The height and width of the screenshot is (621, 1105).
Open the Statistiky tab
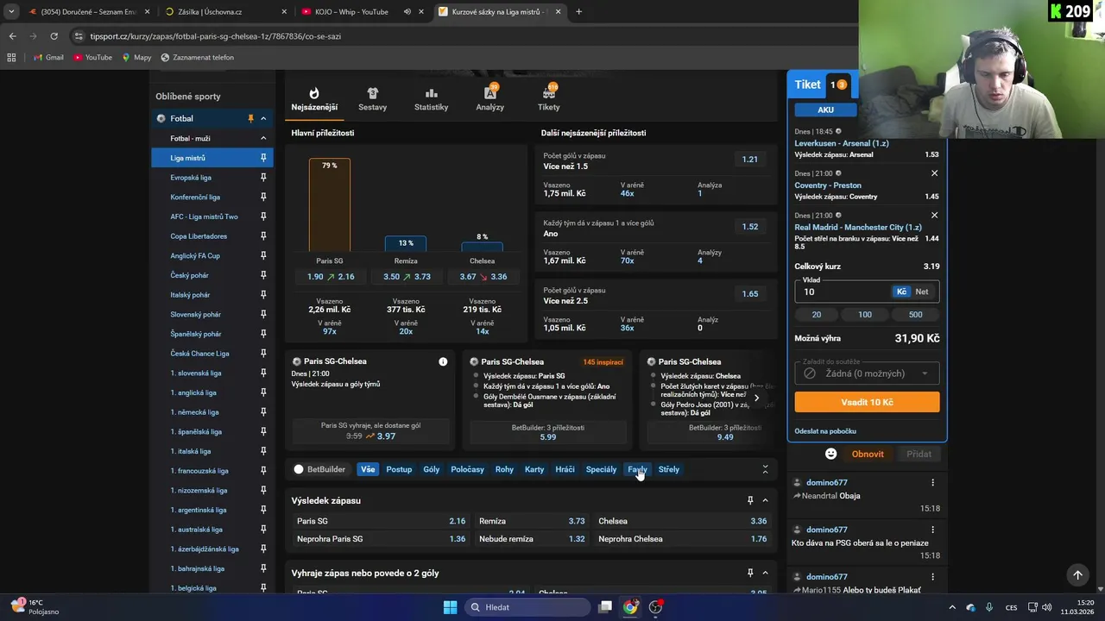click(x=431, y=99)
